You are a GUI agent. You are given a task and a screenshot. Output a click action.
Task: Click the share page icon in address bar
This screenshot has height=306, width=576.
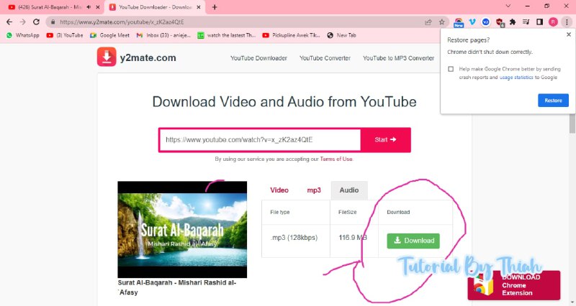pyautogui.click(x=428, y=22)
